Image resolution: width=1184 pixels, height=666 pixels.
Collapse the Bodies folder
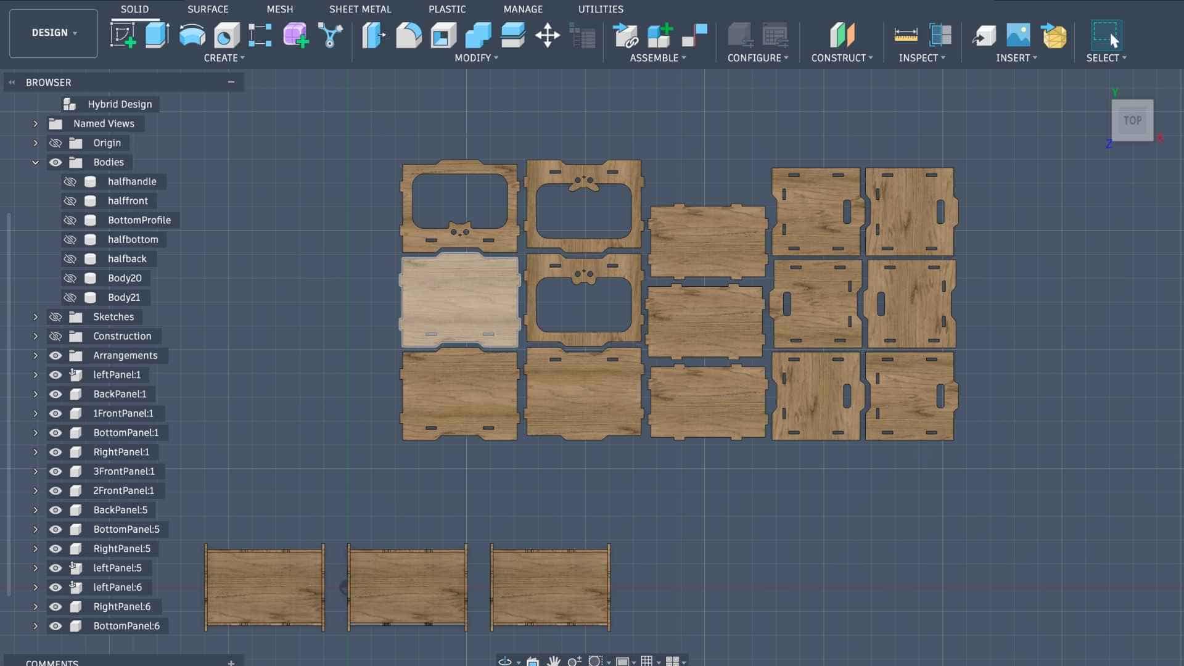[35, 162]
